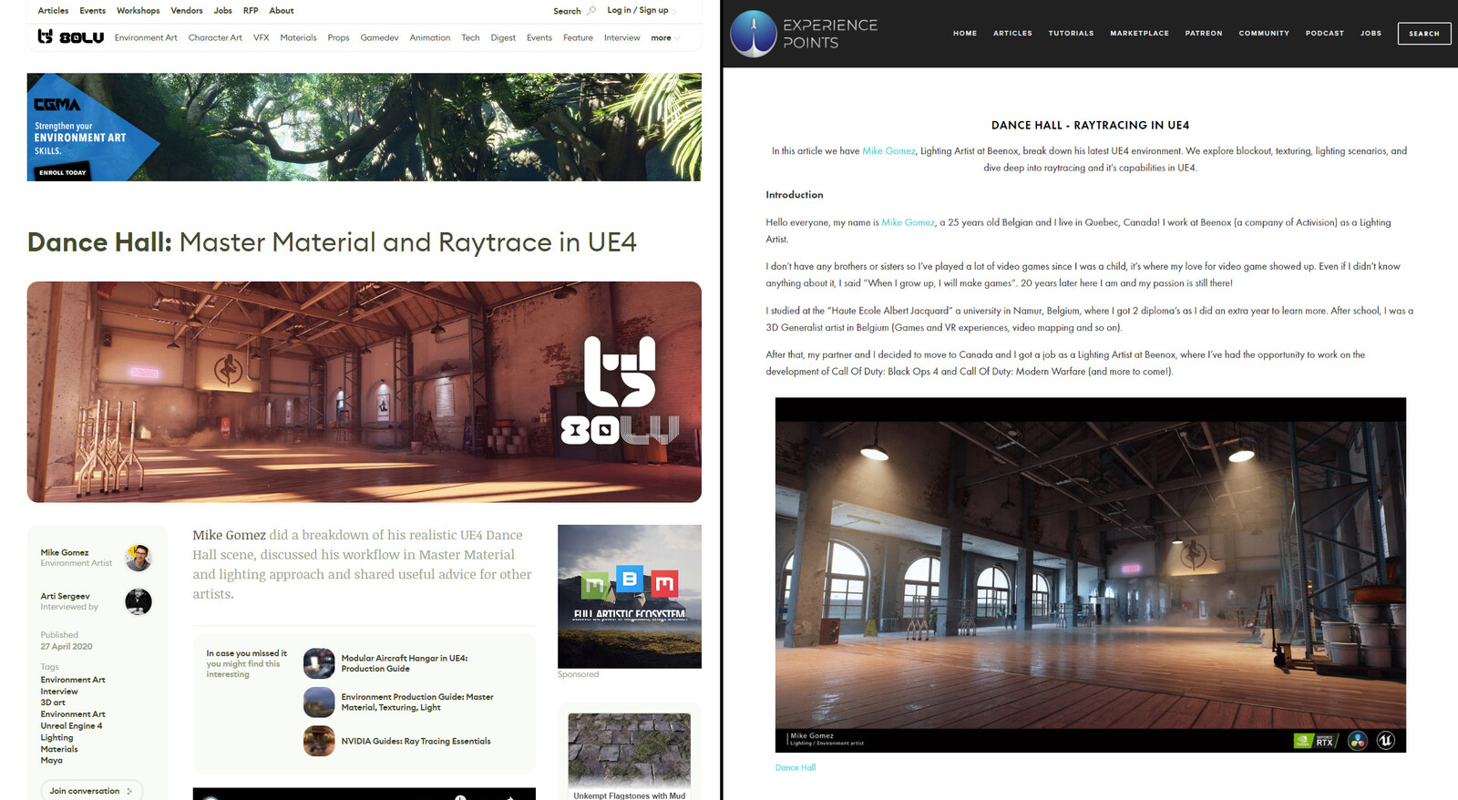Click the arrow icon in Join conversation
1458x800 pixels.
(x=129, y=791)
